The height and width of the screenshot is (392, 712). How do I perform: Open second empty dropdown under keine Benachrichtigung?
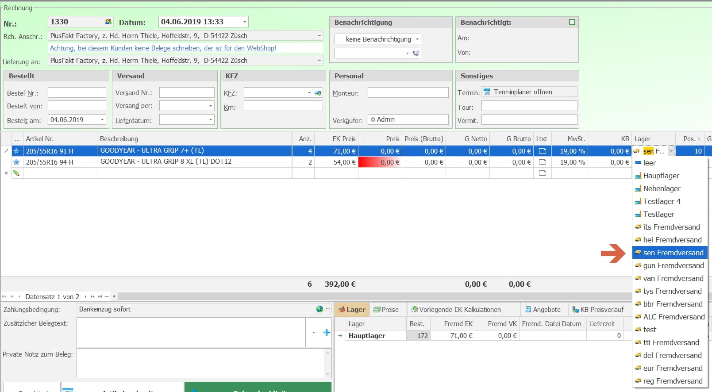[x=408, y=53]
